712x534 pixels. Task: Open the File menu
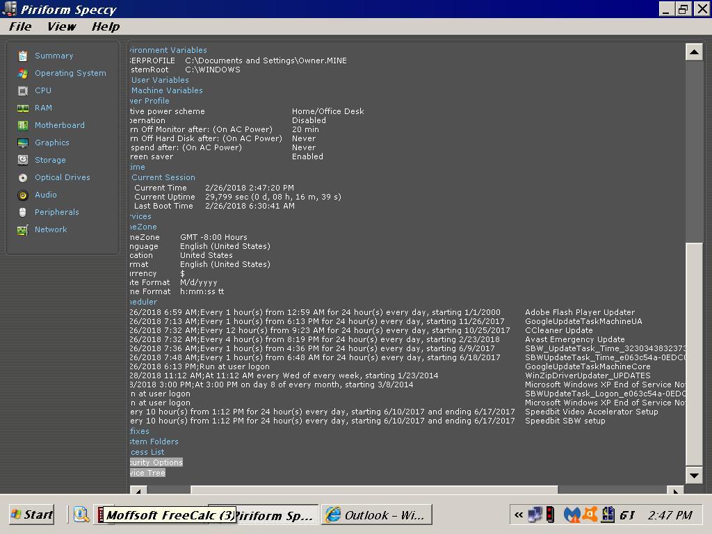(x=20, y=27)
